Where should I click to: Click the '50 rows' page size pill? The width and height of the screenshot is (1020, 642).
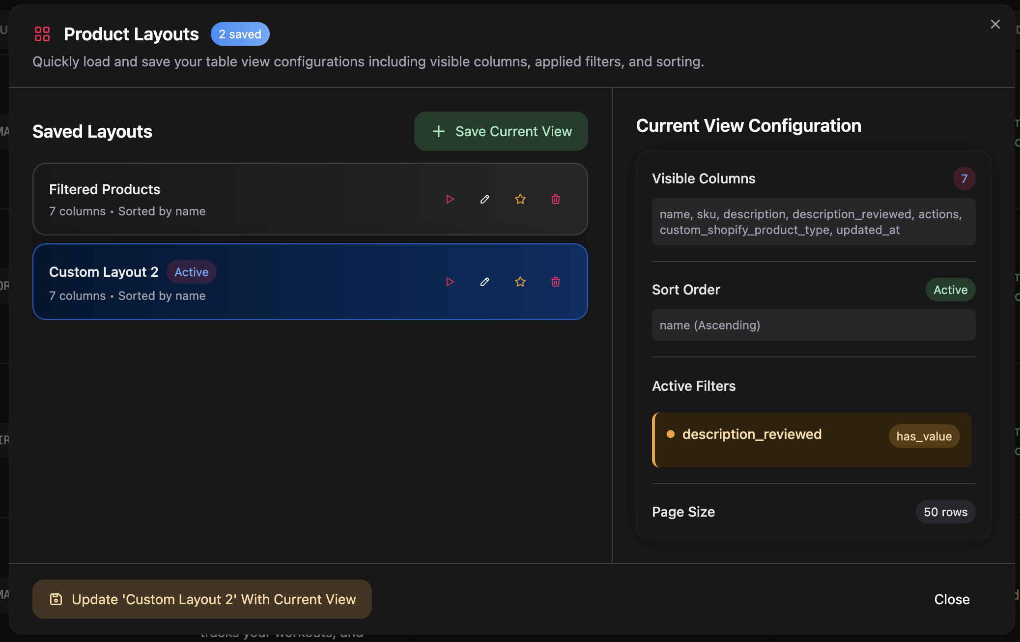pos(945,512)
